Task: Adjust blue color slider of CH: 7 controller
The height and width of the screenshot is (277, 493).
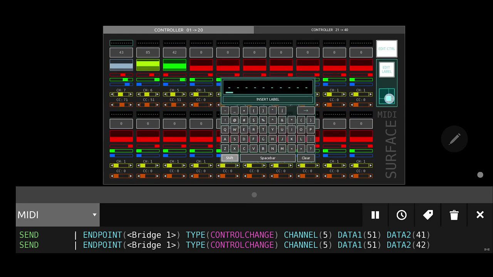Action: [121, 84]
